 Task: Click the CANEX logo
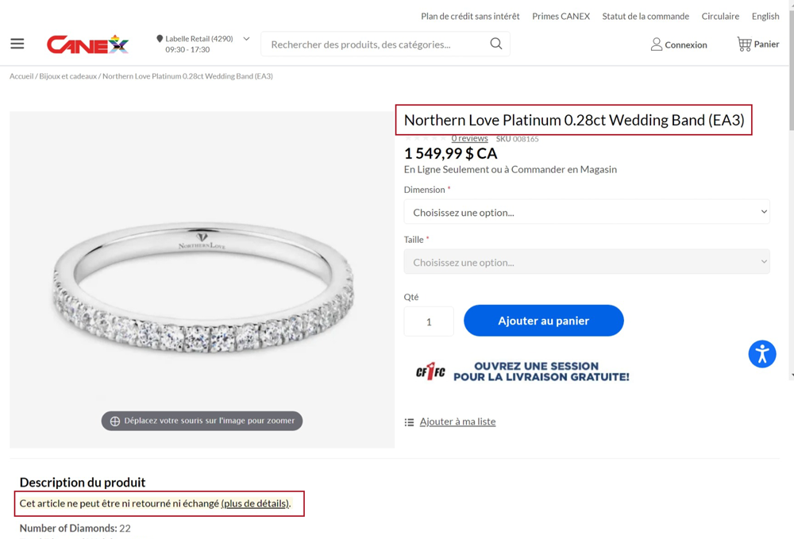(87, 44)
